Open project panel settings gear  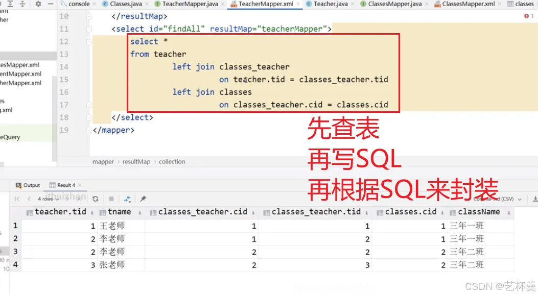click(x=38, y=4)
